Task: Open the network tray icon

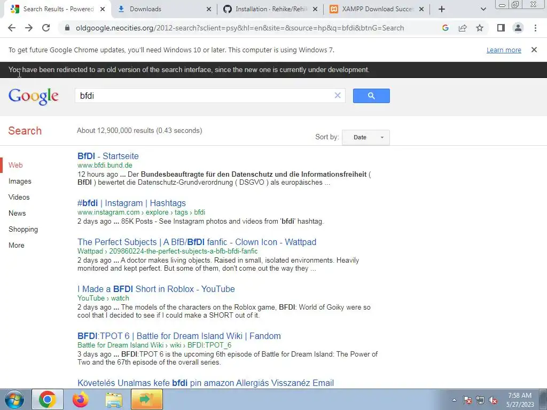Action: pos(480,400)
